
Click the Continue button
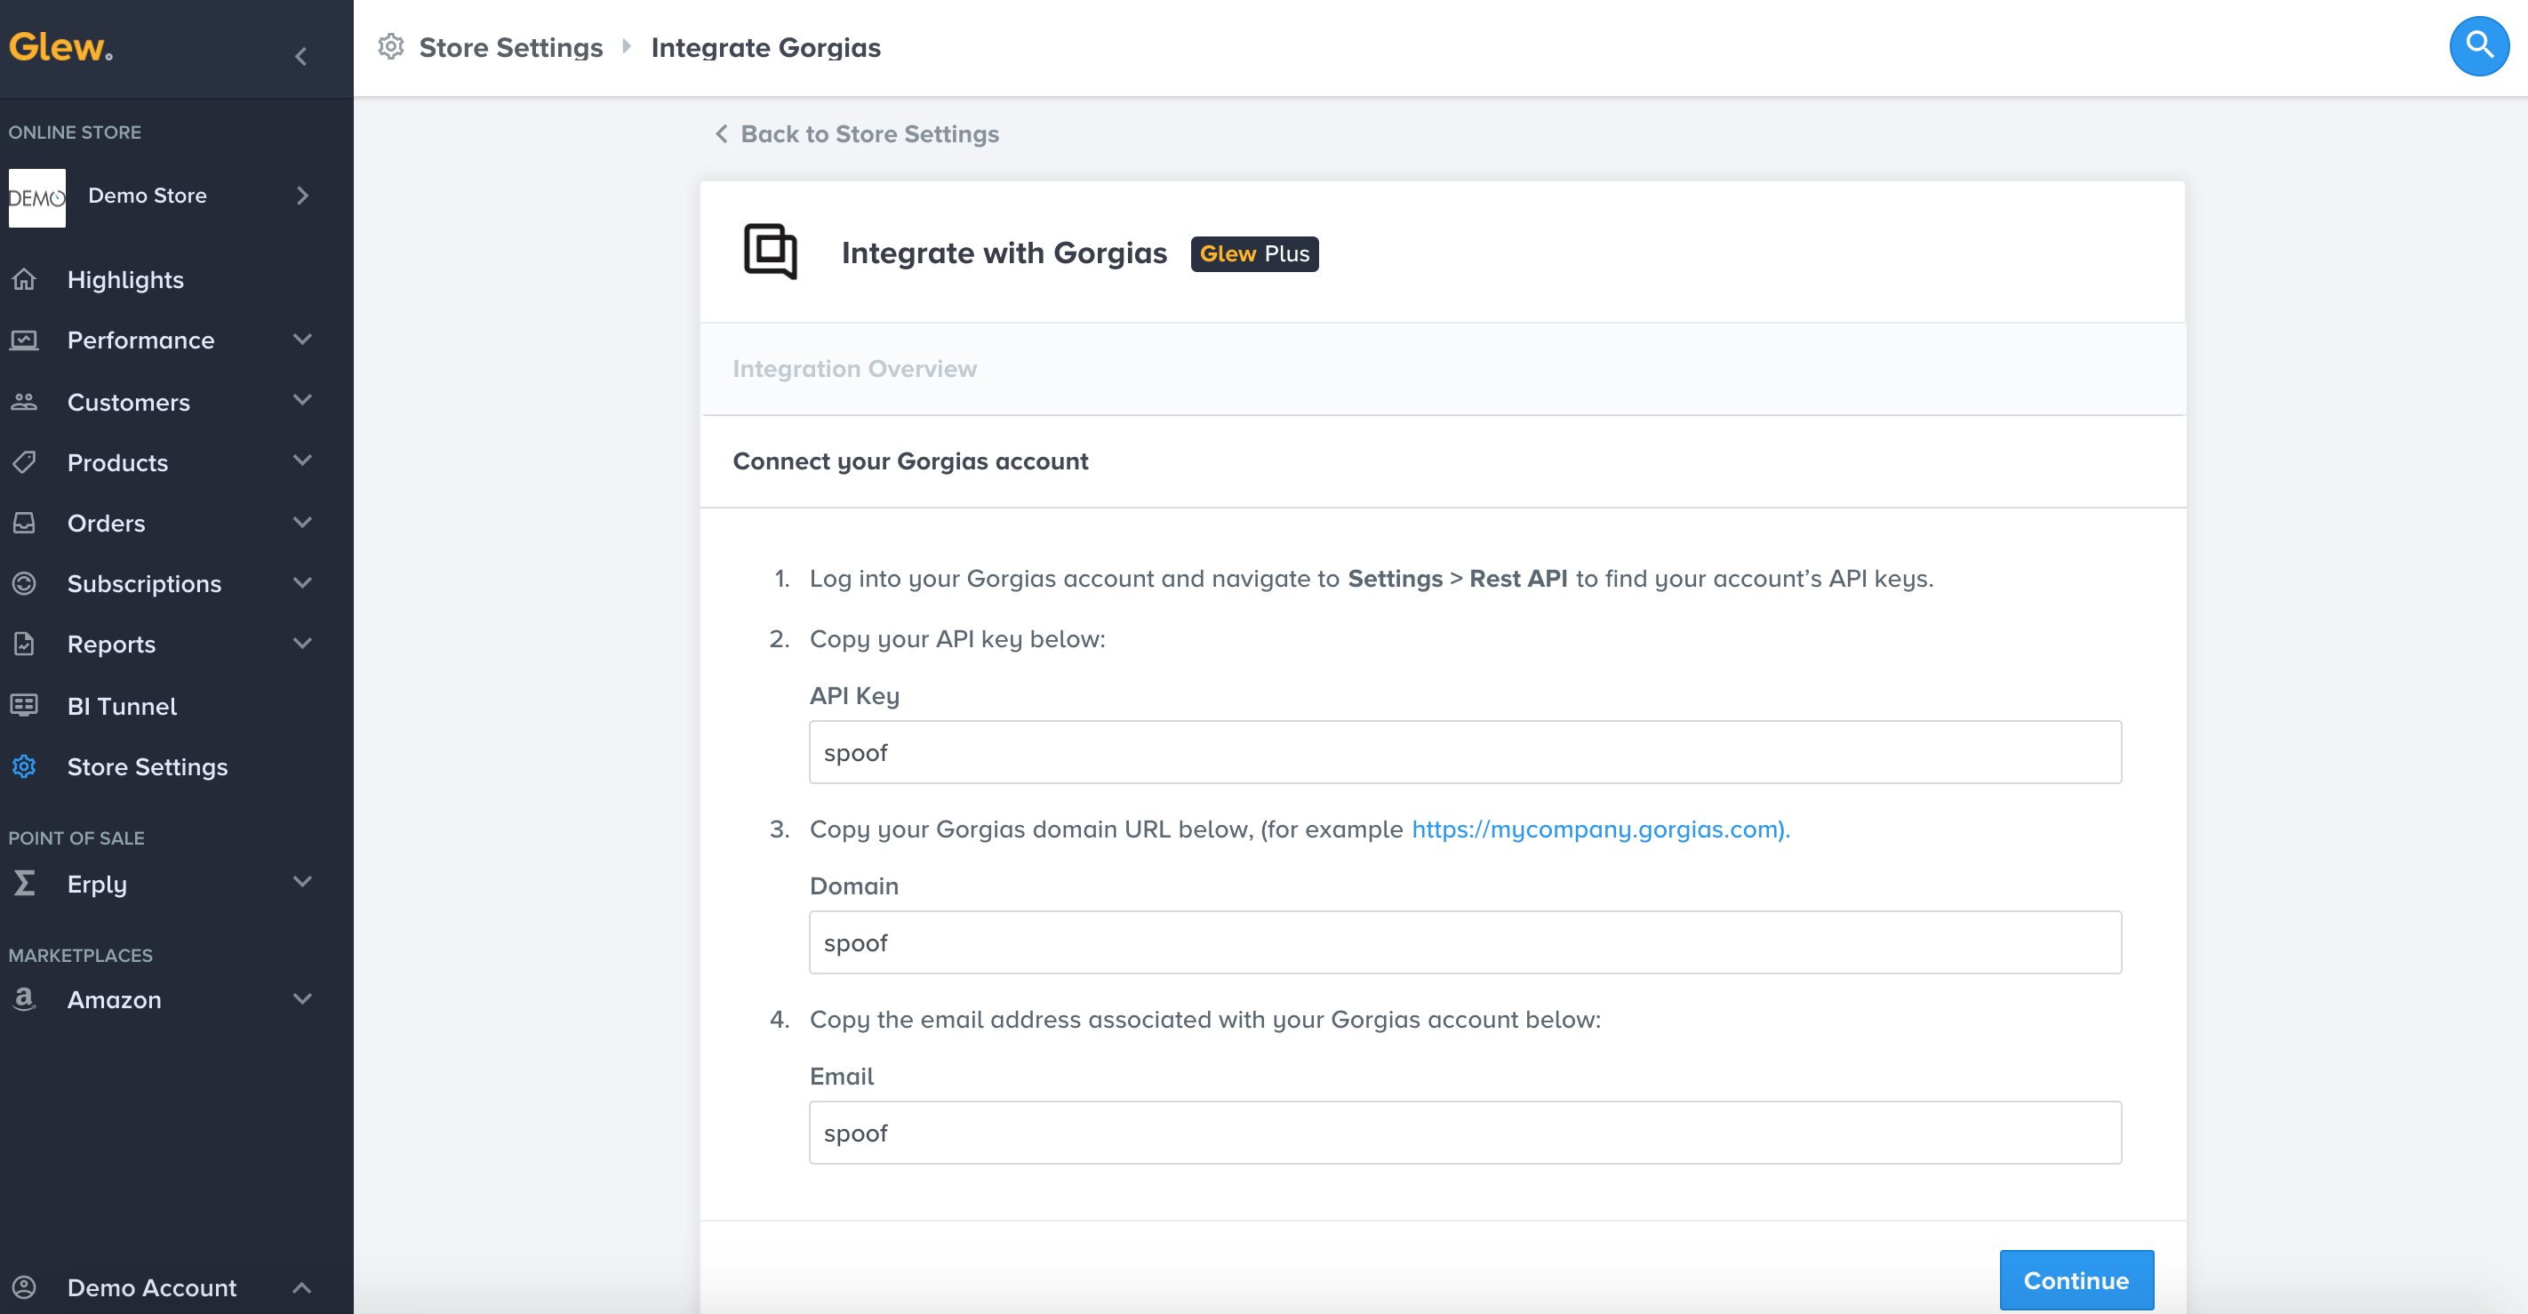click(x=2076, y=1279)
